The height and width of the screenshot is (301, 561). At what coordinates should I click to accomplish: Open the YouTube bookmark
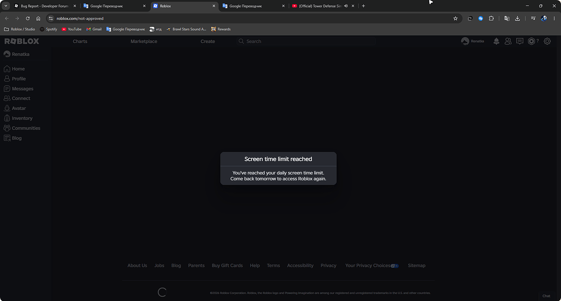coord(72,29)
